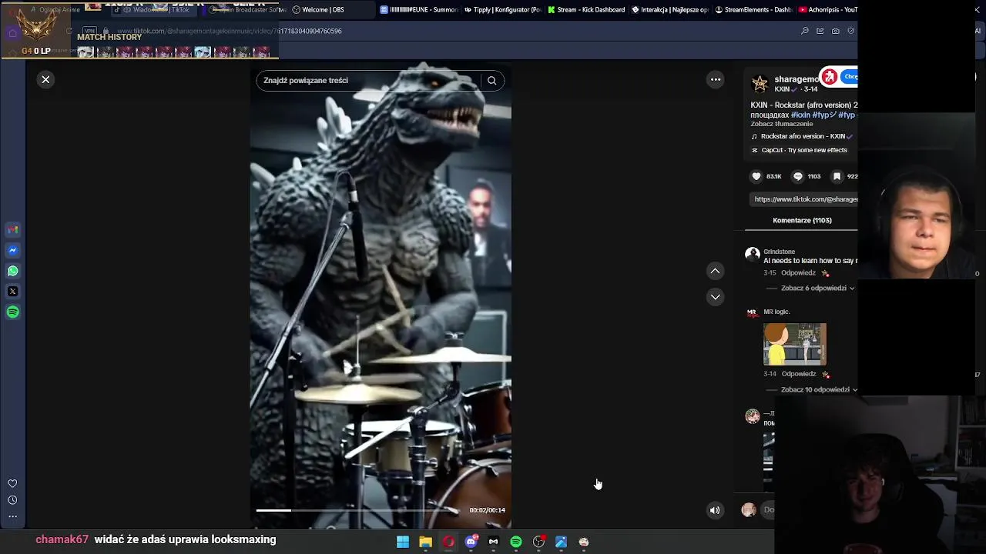Viewport: 986px width, 554px height.
Task: Reply to Grindstone's comment via Odpowiedz
Action: [x=798, y=273]
